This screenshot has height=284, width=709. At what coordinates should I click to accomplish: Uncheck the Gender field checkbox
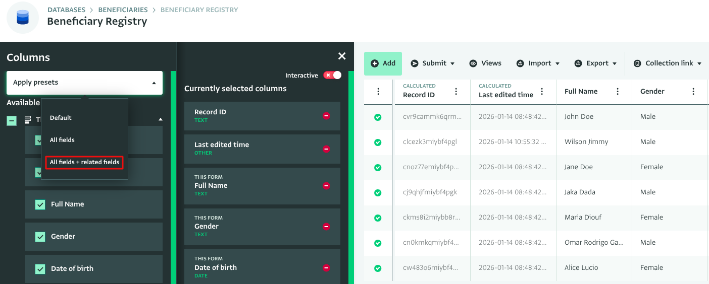(40, 237)
